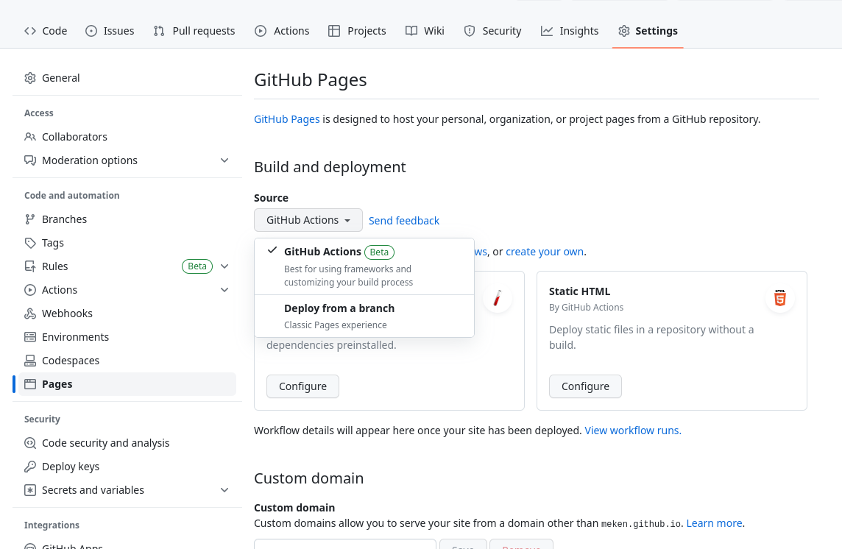The image size is (842, 549).
Task: Open the Pull requests tab
Action: [x=194, y=30]
